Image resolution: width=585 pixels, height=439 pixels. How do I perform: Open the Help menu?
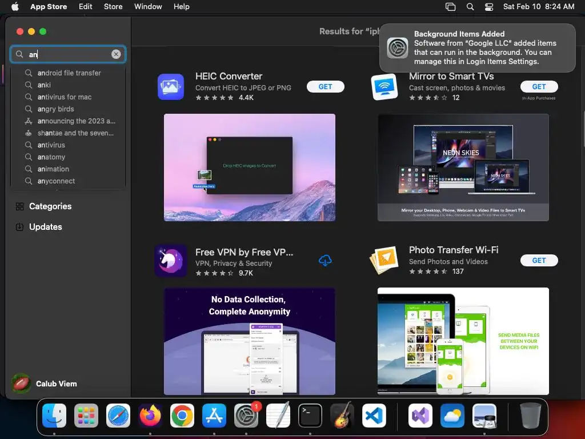(181, 7)
